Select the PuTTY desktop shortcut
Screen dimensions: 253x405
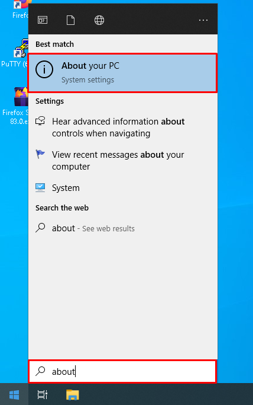tap(16, 53)
